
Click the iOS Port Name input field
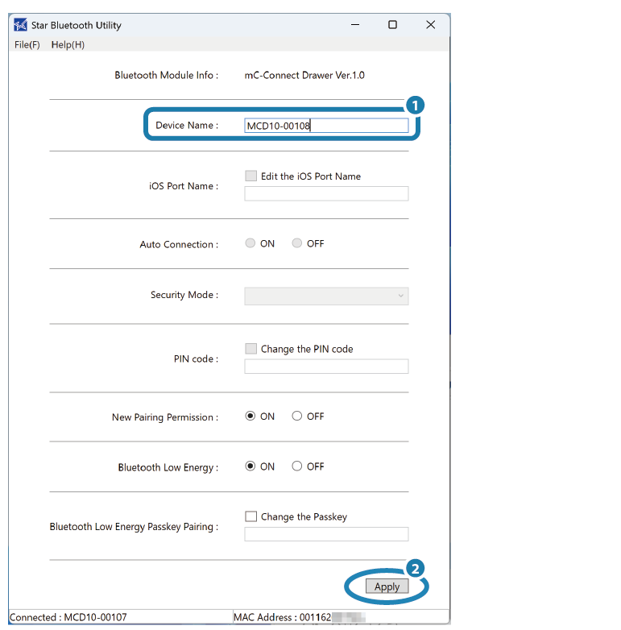pyautogui.click(x=326, y=193)
